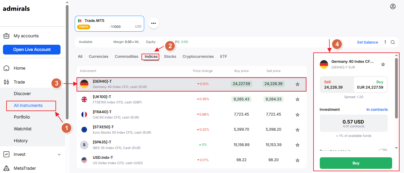Open the three-dot account menu button

pos(153,23)
